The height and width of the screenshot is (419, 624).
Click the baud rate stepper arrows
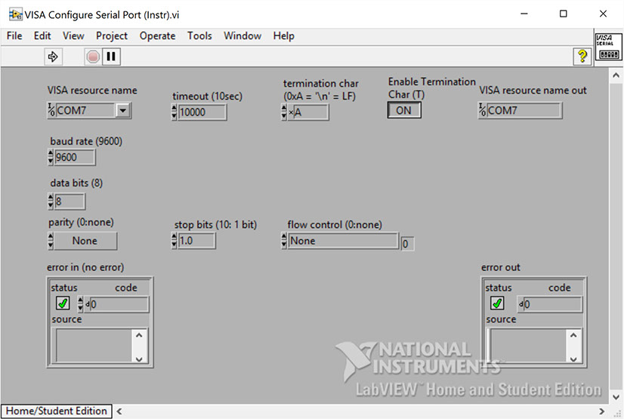pos(51,158)
